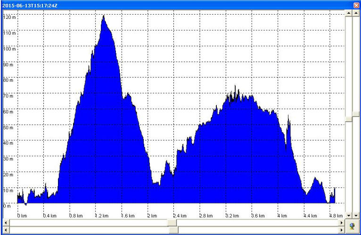Image resolution: width=361 pixels, height=235 pixels.
Task: Click the 80 m elevation axis label
Action: pyautogui.click(x=8, y=80)
